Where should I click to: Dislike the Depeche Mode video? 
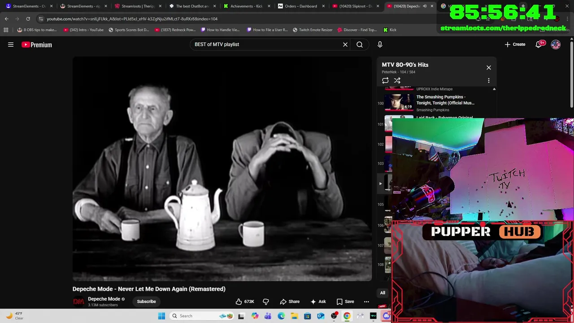coord(266,301)
